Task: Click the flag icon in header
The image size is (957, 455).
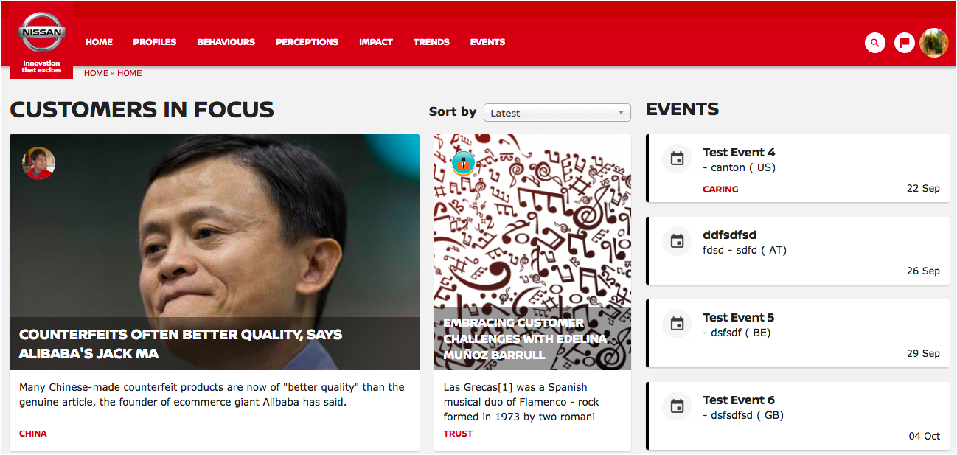Action: click(905, 43)
